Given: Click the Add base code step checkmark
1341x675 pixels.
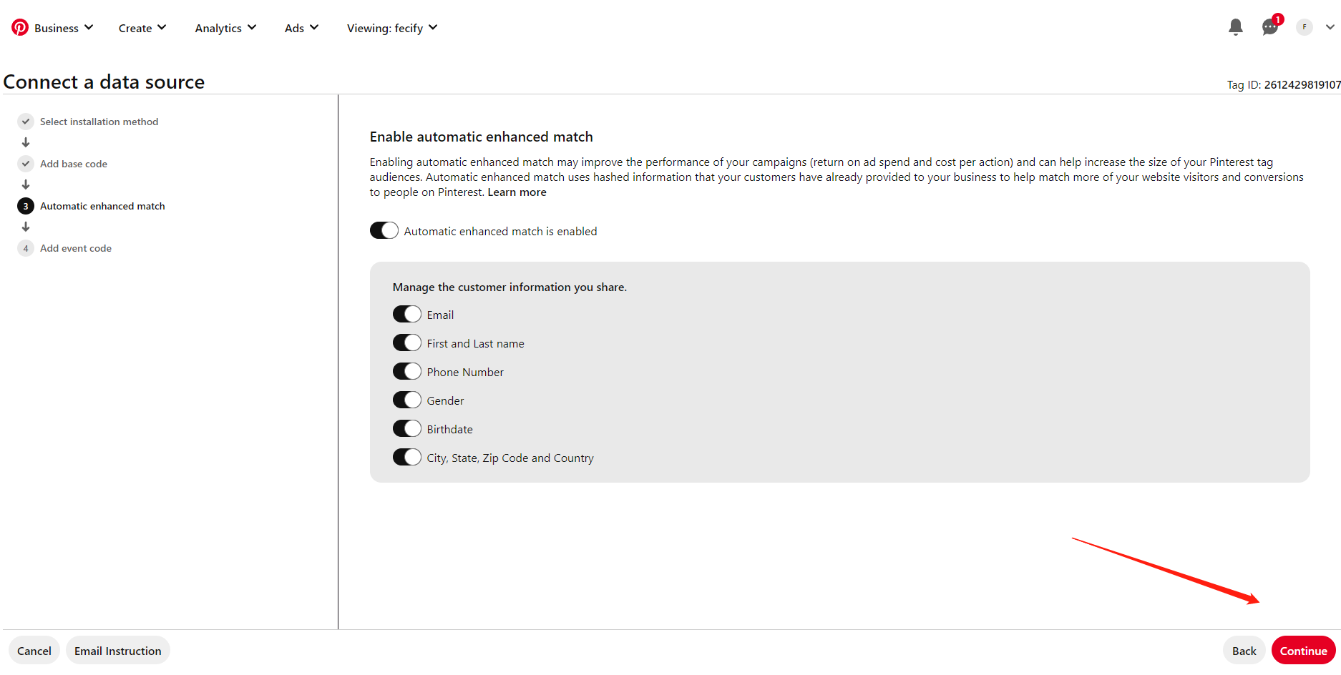Looking at the screenshot, I should pyautogui.click(x=26, y=164).
